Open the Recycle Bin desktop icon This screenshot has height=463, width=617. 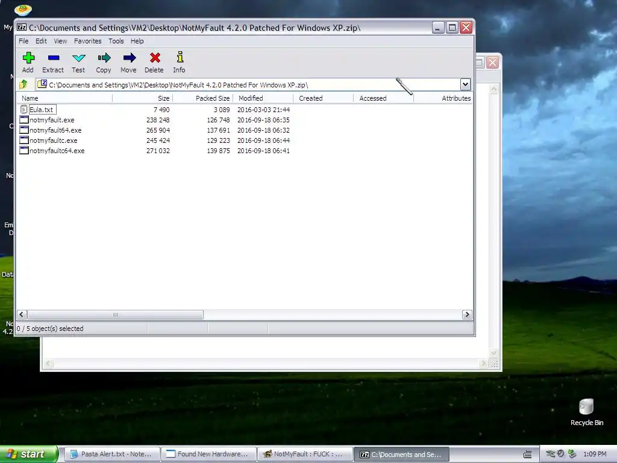pos(586,412)
